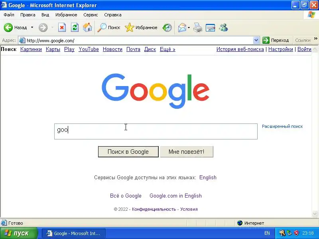Viewport: 319px width, 239px height.
Task: Click the IE icon in title bar
Action: point(4,5)
